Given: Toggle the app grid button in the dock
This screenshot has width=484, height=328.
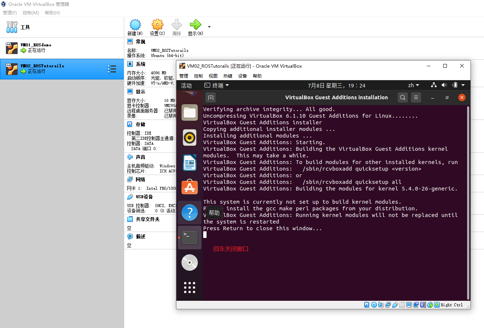Looking at the screenshot, I should (190, 288).
